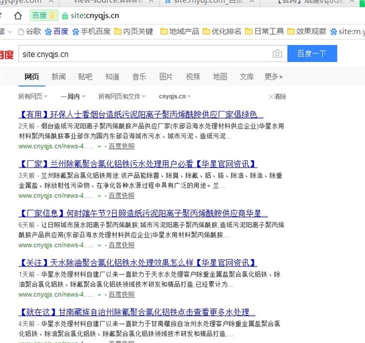This screenshot has height=343, width=365.
Task: Switch to the view-source browser tab
Action: point(109,2)
